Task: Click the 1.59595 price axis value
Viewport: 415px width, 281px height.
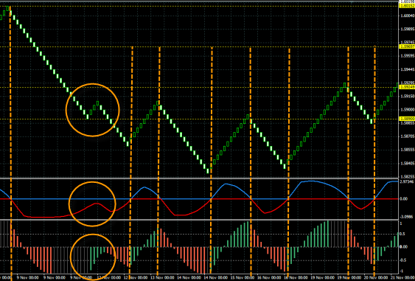Action: [x=408, y=56]
